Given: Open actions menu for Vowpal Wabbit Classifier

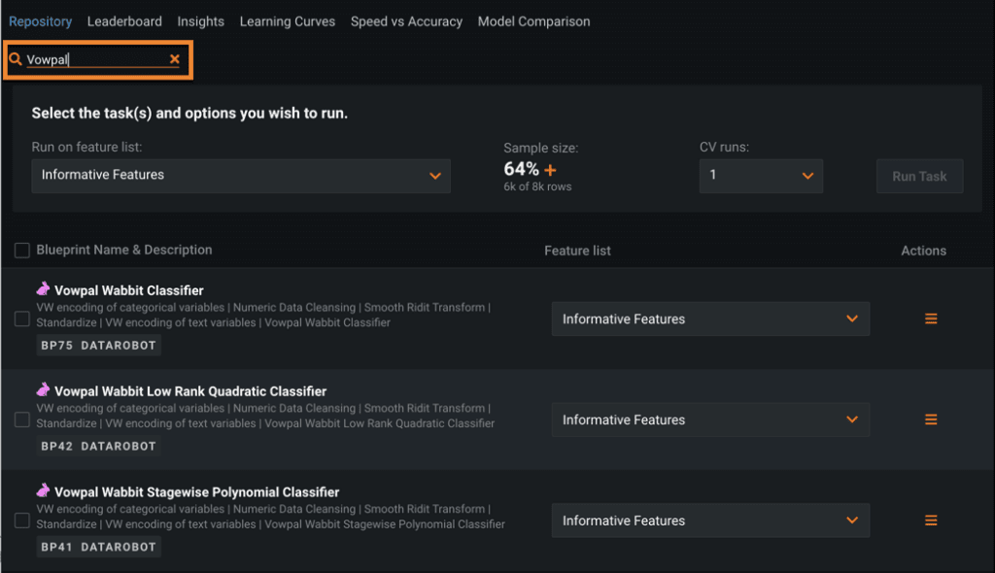Looking at the screenshot, I should [931, 319].
